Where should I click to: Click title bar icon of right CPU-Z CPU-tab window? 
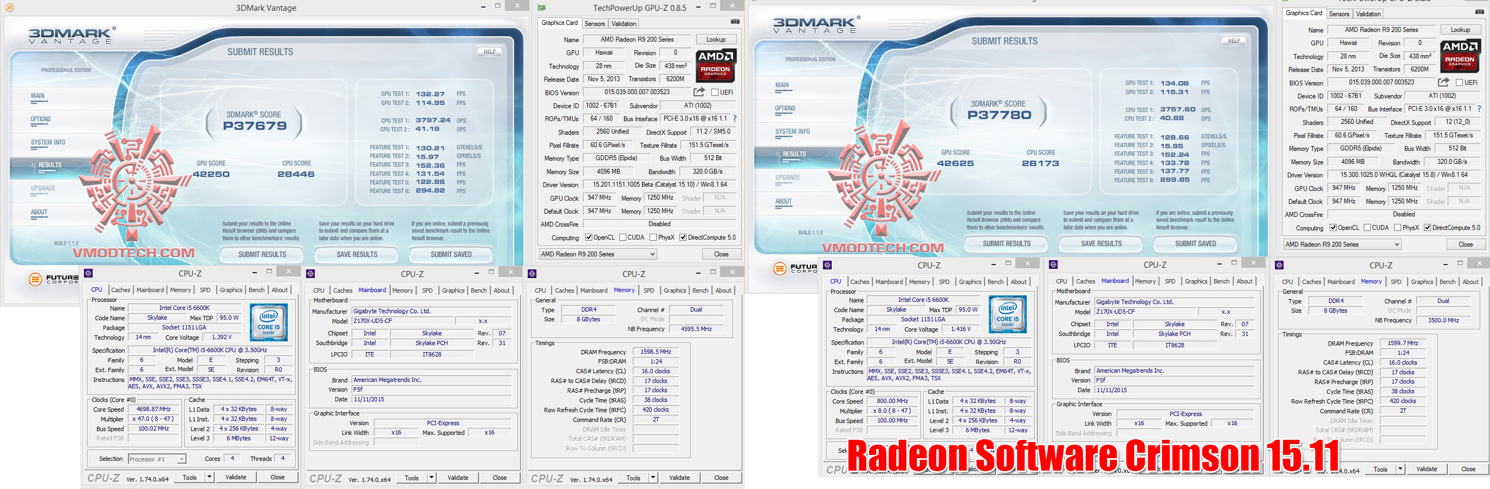tap(827, 265)
